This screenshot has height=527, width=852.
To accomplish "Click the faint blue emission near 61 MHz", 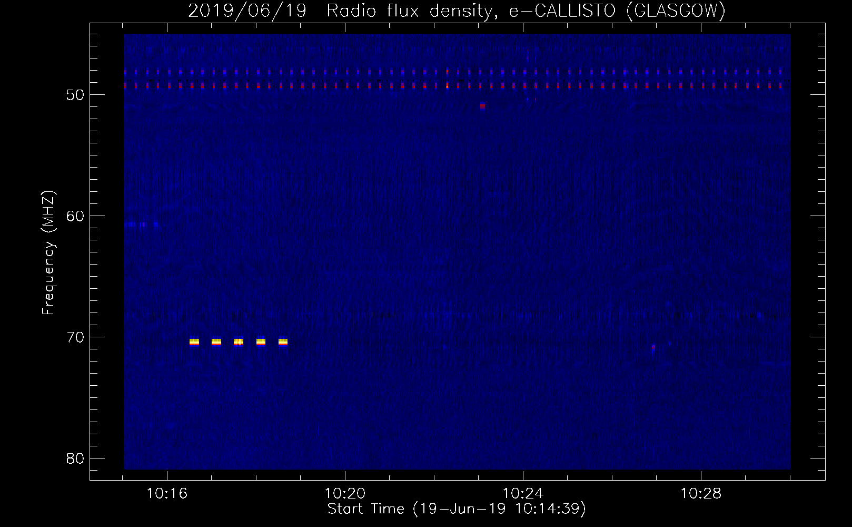I will point(142,225).
